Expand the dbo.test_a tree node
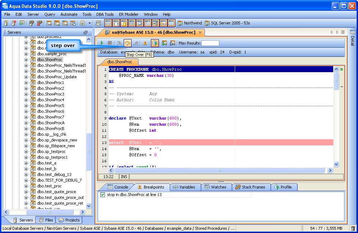This screenshot has width=358, height=233. [26, 163]
